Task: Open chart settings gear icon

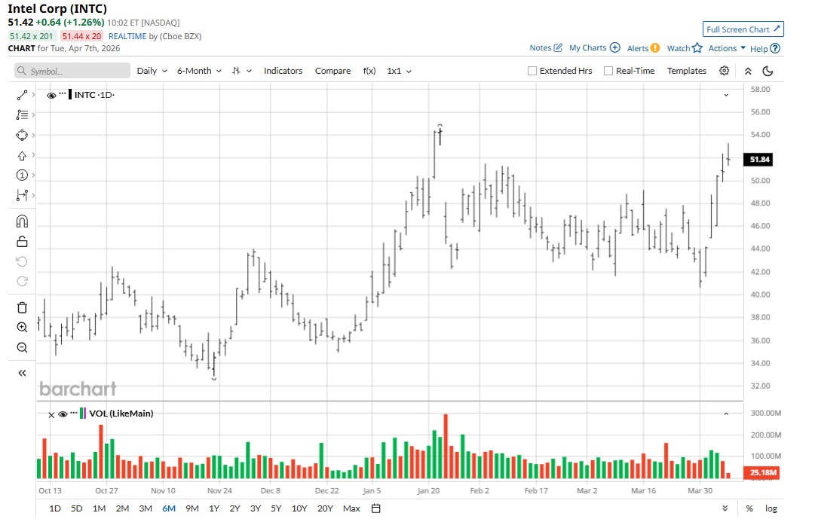Action: [x=724, y=71]
